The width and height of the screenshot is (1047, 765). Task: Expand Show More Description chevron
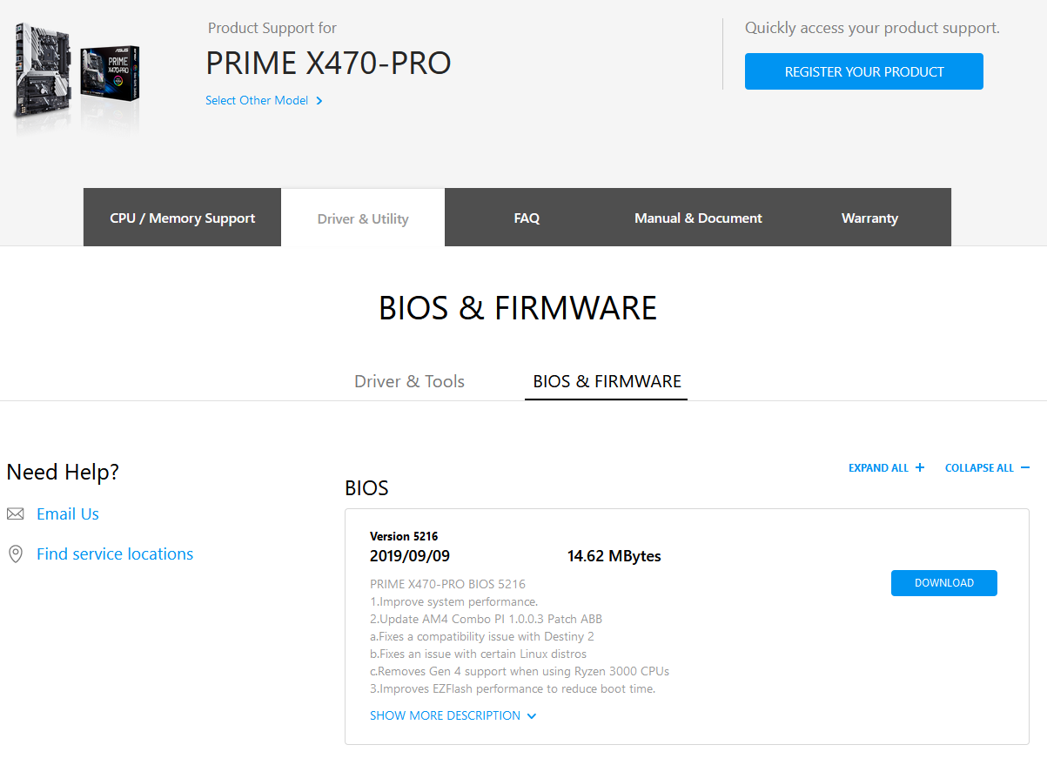pyautogui.click(x=532, y=716)
